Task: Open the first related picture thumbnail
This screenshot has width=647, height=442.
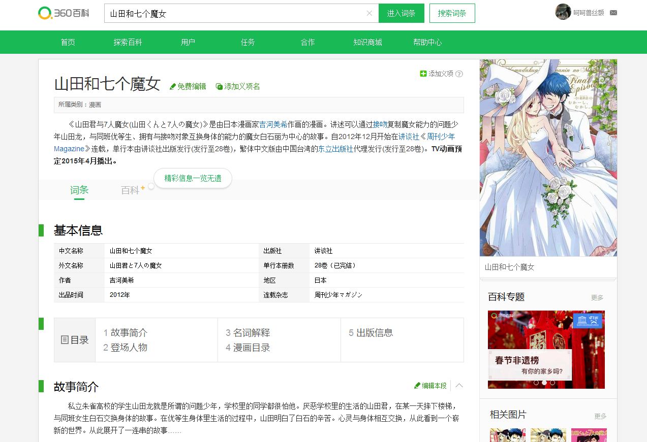Action: click(508, 435)
